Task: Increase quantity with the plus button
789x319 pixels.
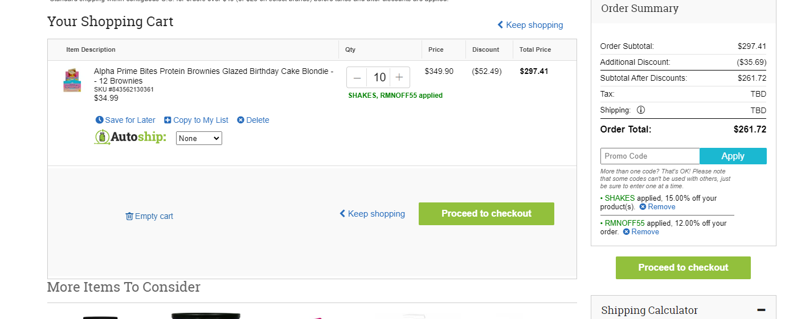Action: tap(399, 77)
